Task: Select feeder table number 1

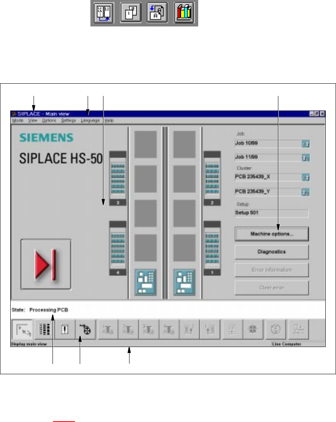Action: tap(212, 248)
